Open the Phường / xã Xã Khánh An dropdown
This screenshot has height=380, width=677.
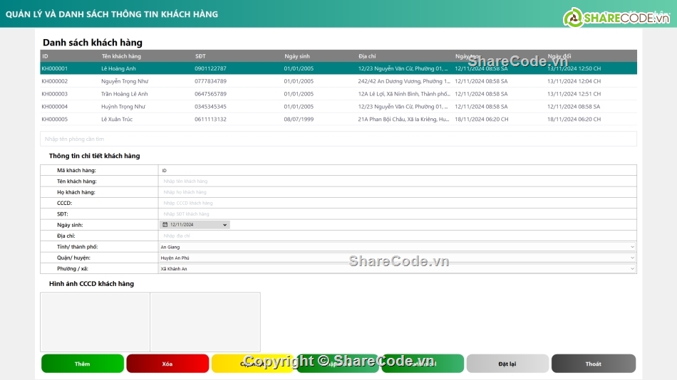[x=397, y=268]
